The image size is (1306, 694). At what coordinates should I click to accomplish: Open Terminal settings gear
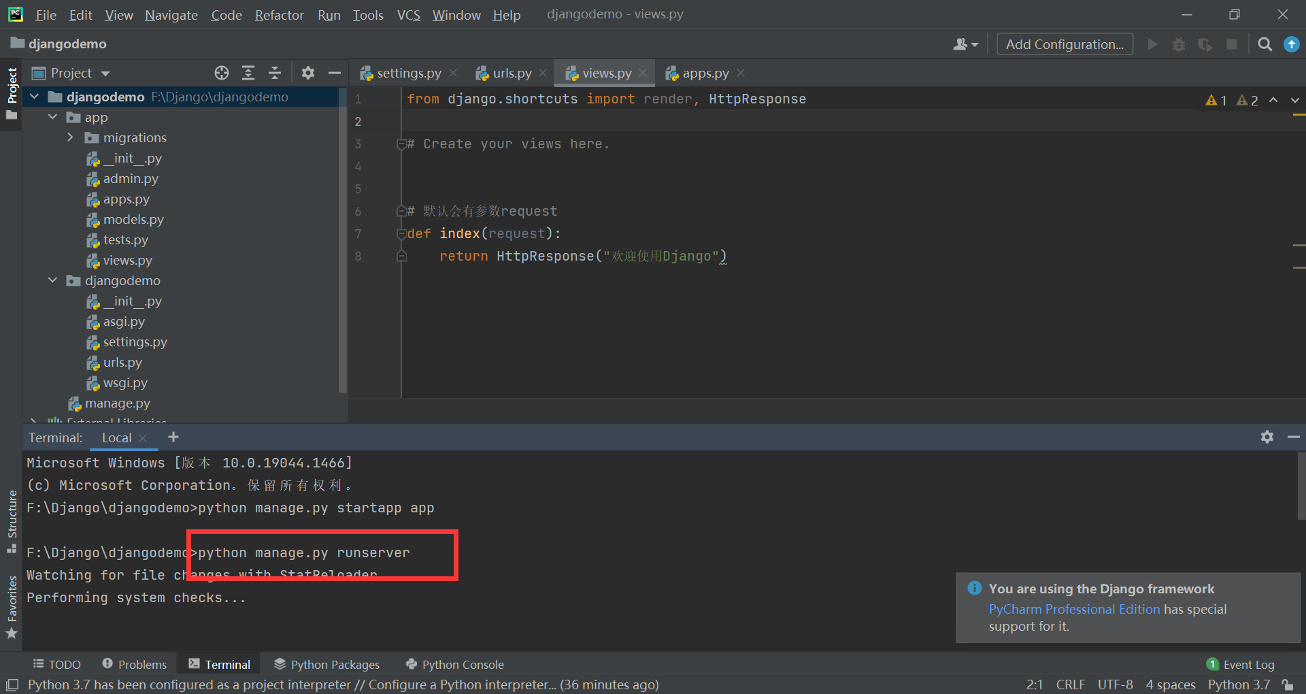pyautogui.click(x=1267, y=437)
